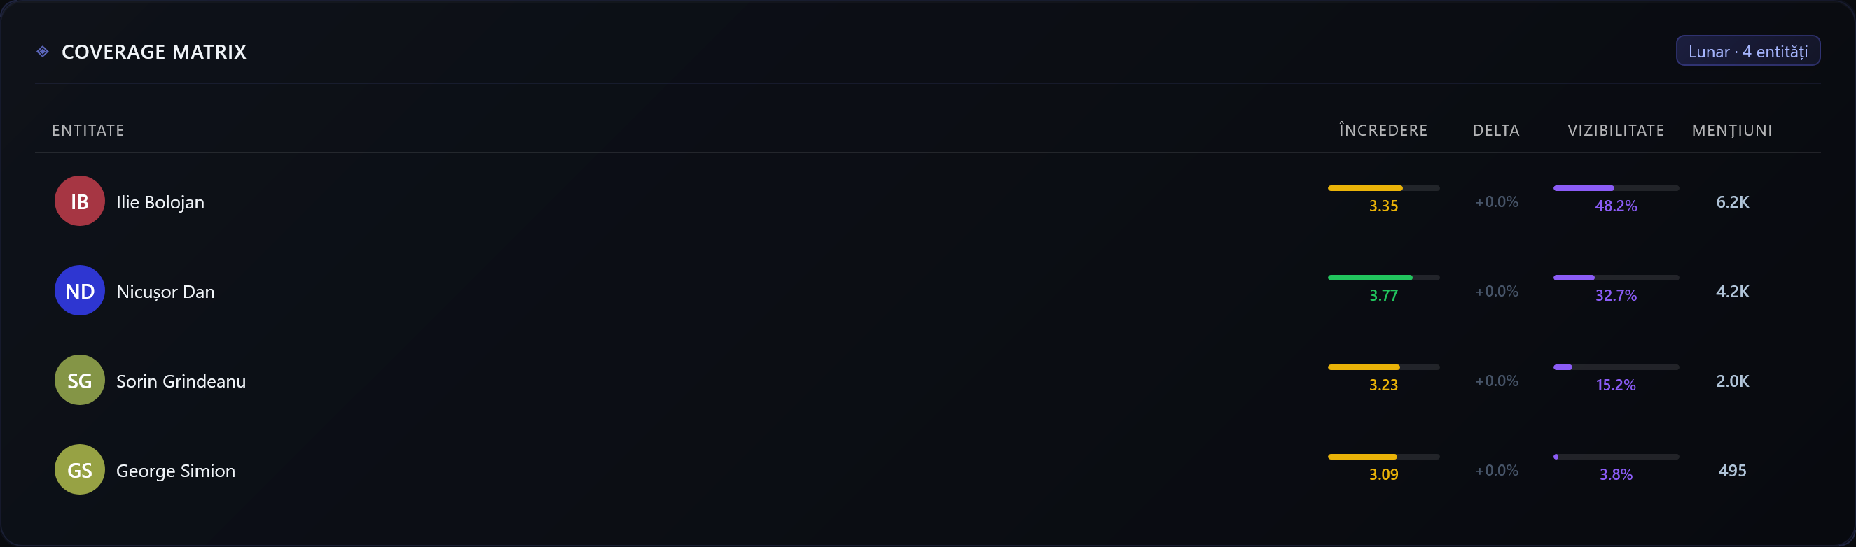Screen dimensions: 1856x547
Task: Click the green trust bar showing 3.77
Action: pos(1383,278)
